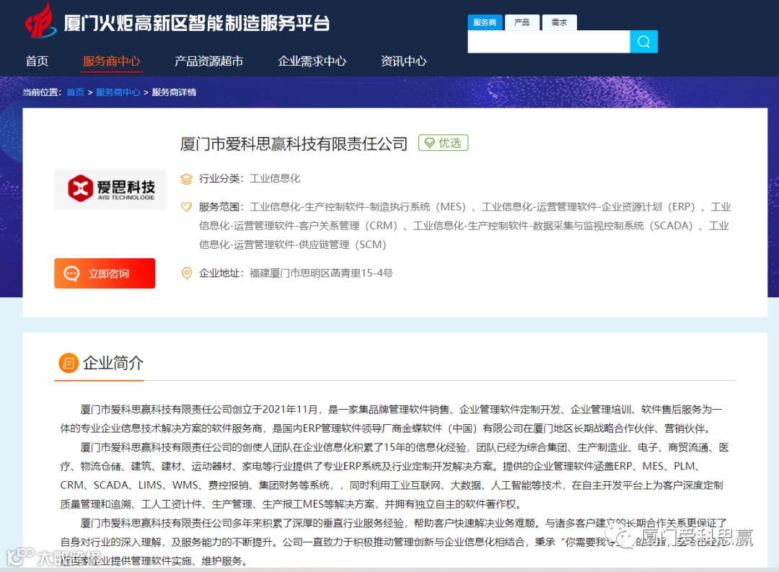Click the 企业简介 section heading
The height and width of the screenshot is (572, 779).
(x=113, y=363)
